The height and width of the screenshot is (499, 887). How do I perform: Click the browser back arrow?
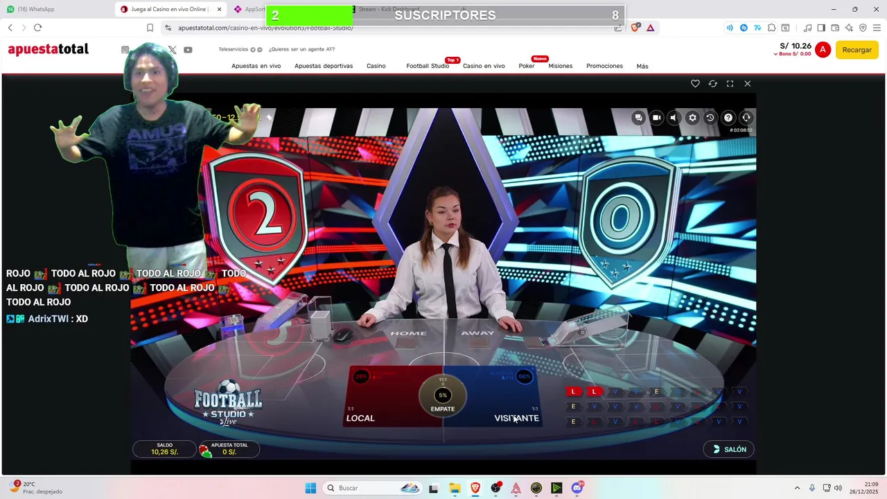10,28
